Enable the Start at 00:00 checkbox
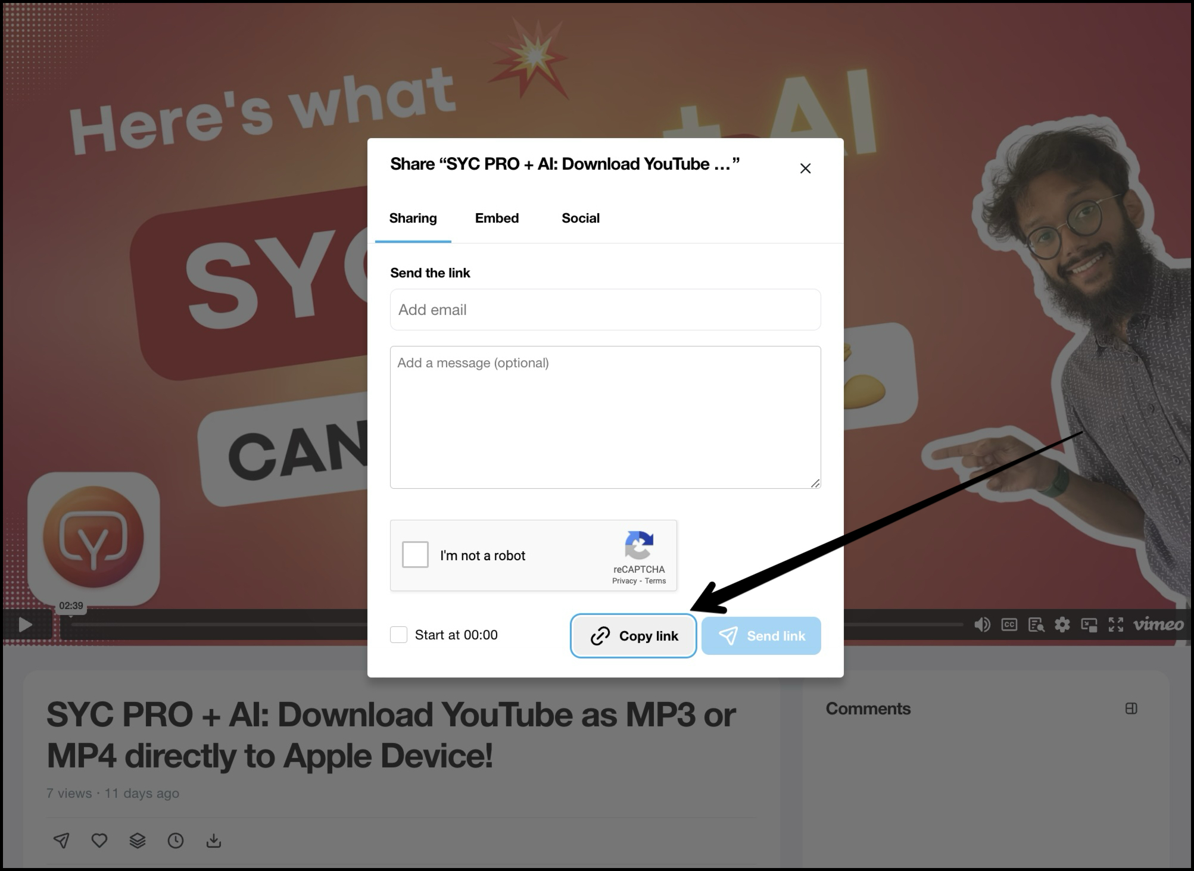The height and width of the screenshot is (871, 1194). 398,635
